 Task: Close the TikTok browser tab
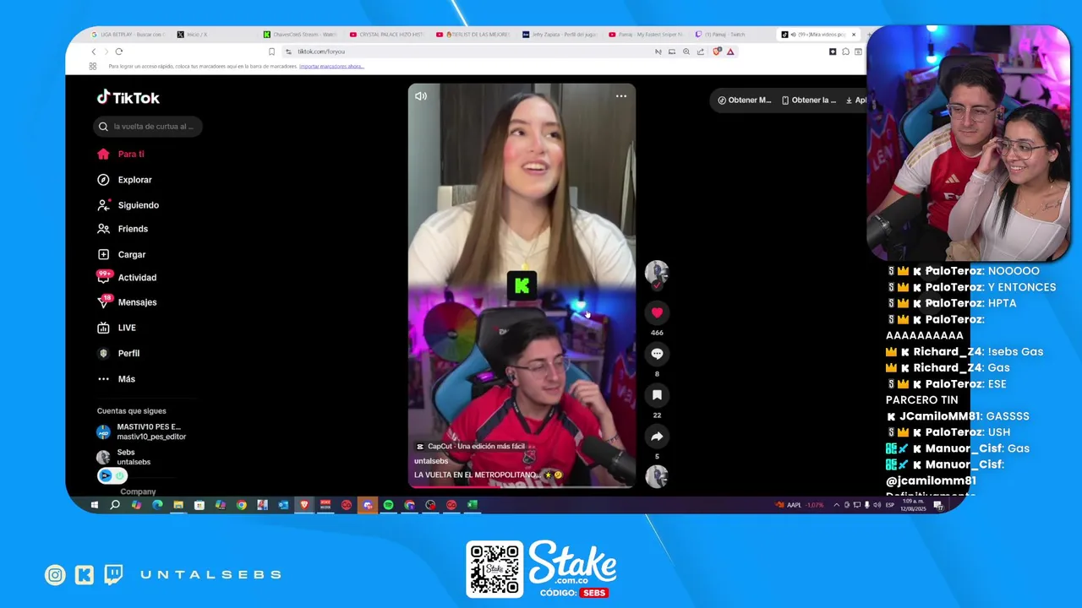coord(854,35)
